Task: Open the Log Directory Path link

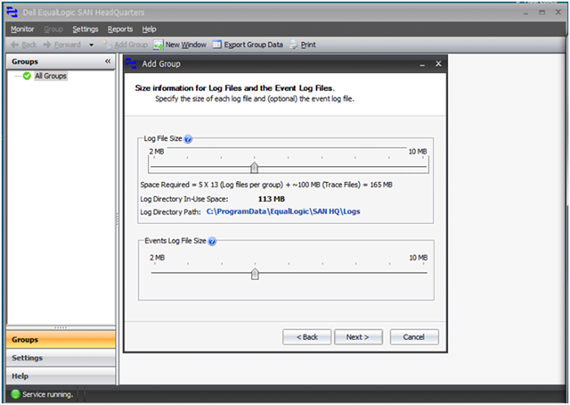Action: click(x=283, y=211)
